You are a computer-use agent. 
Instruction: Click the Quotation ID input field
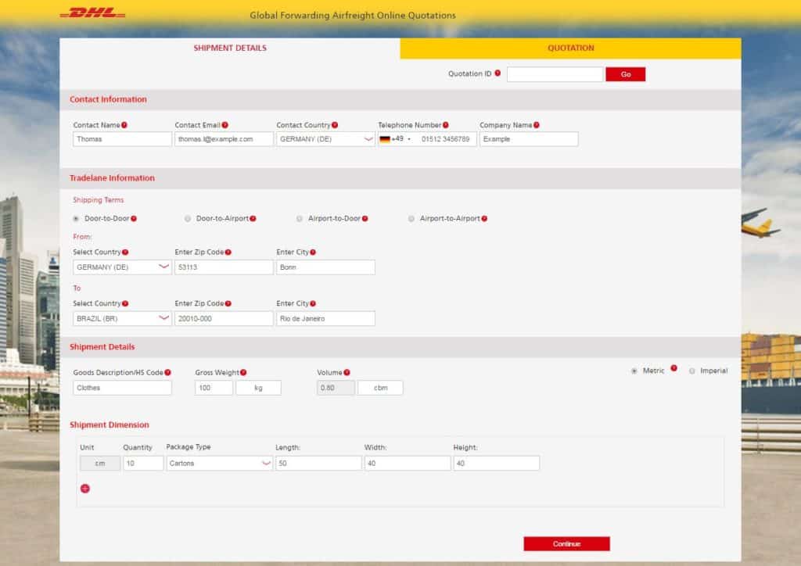click(555, 73)
